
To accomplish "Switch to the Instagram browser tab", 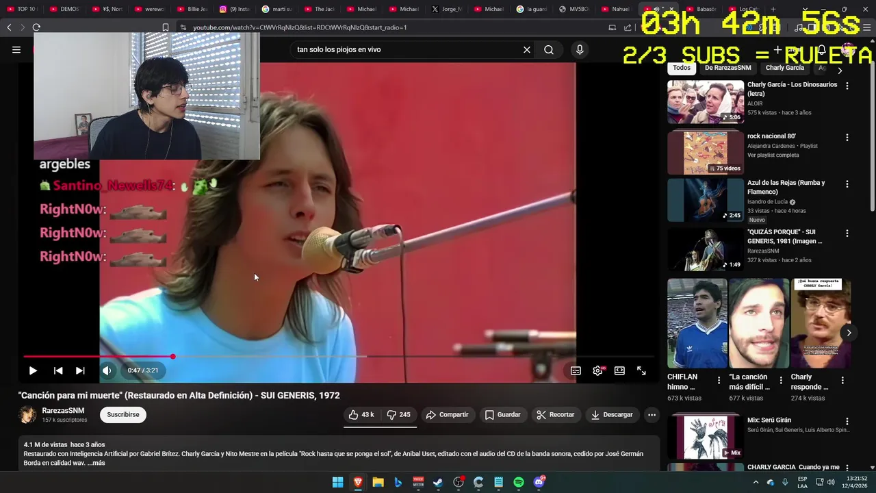I will tap(234, 9).
